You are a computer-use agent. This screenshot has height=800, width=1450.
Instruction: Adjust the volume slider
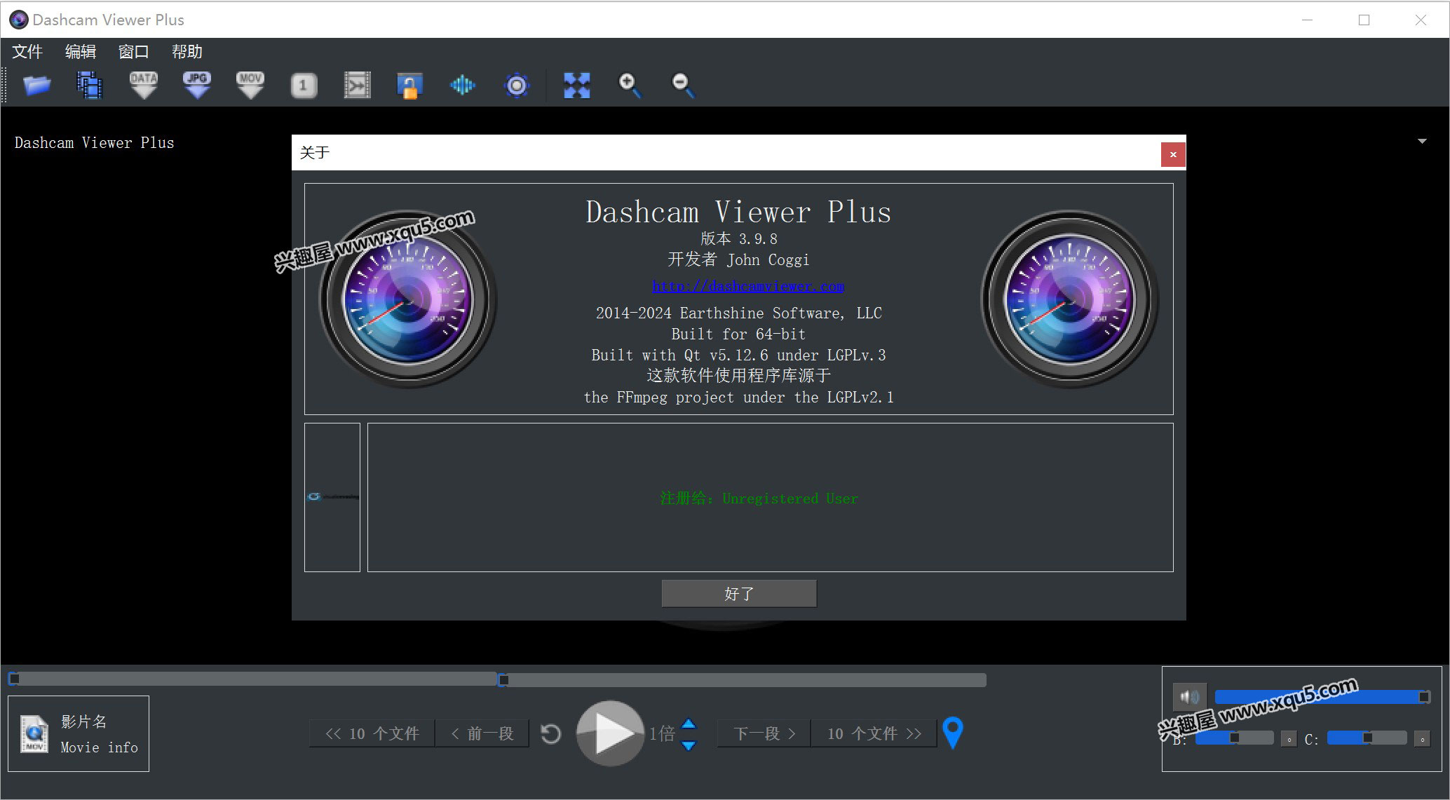click(x=1322, y=697)
